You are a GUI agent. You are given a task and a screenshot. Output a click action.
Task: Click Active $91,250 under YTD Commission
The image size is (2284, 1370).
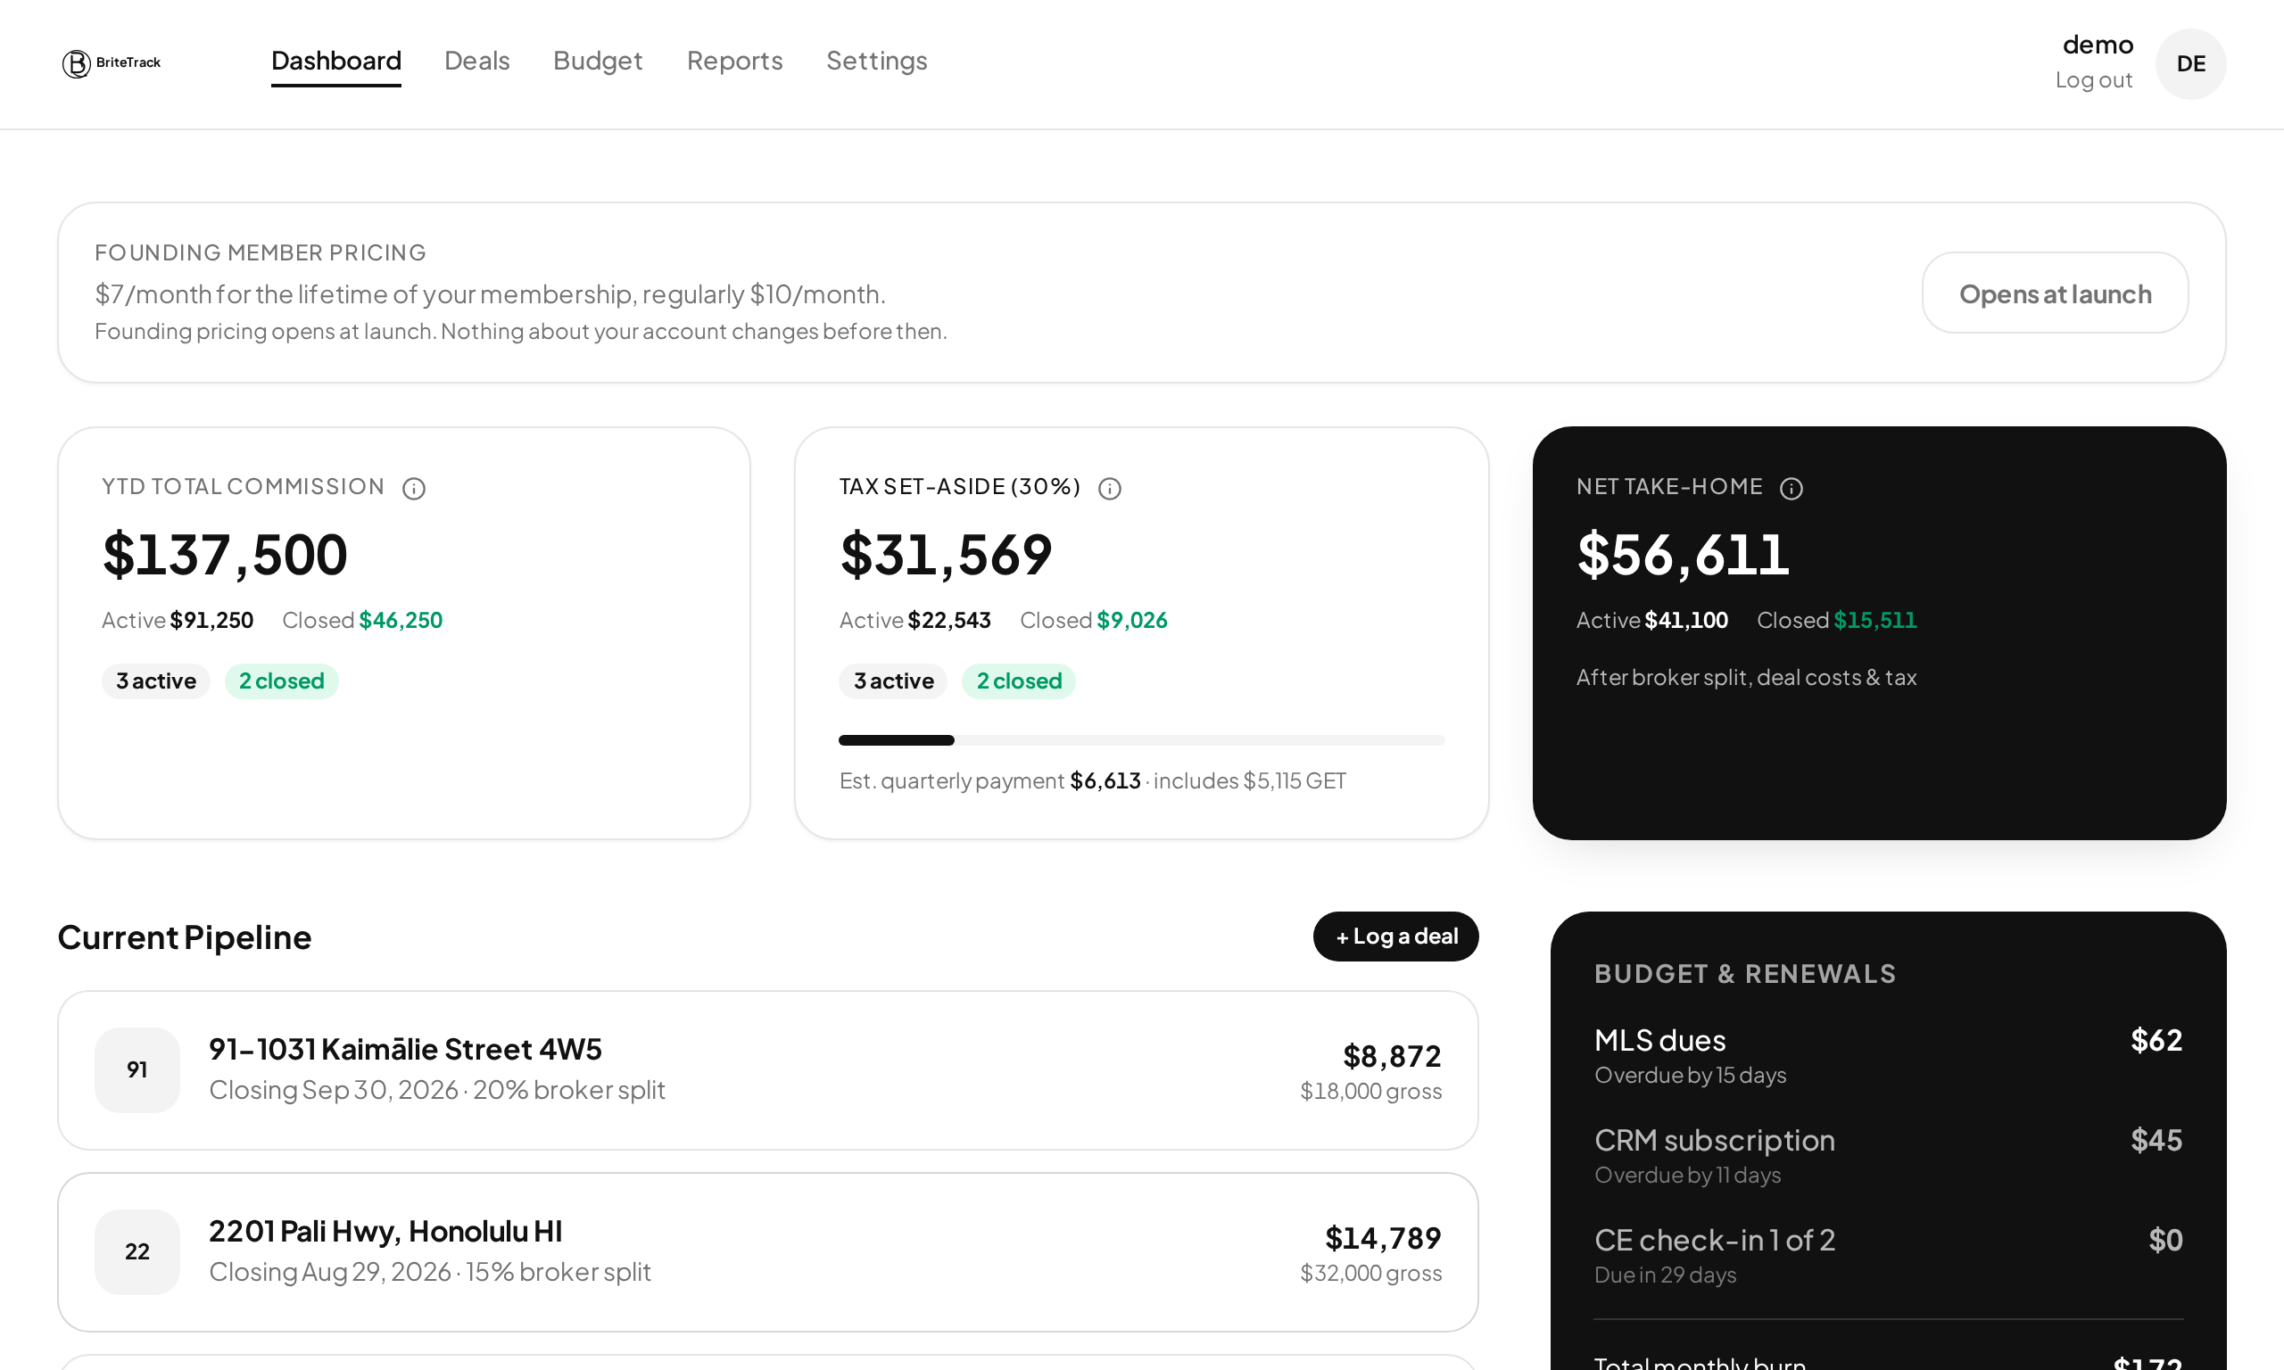pyautogui.click(x=178, y=621)
